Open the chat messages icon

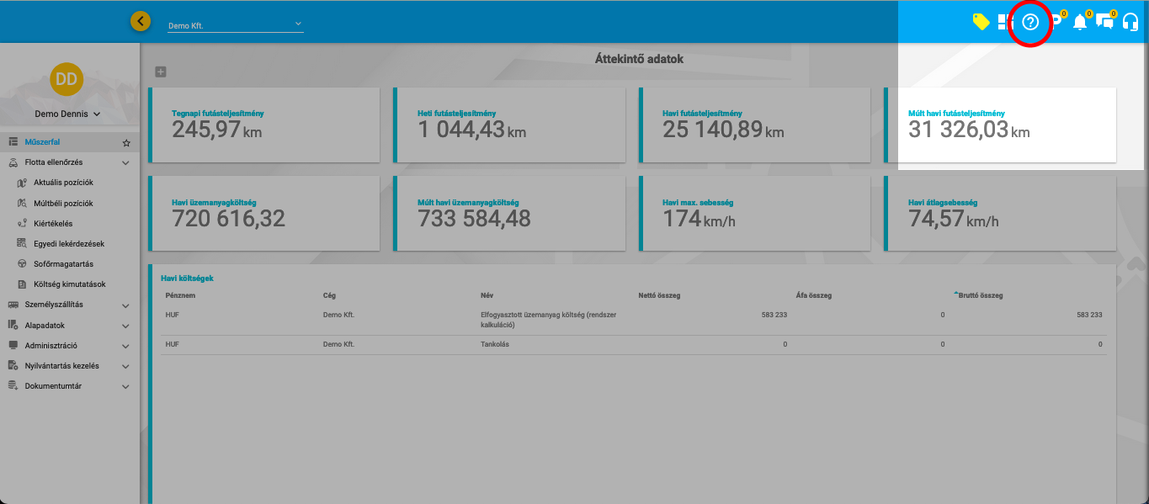click(x=1104, y=23)
